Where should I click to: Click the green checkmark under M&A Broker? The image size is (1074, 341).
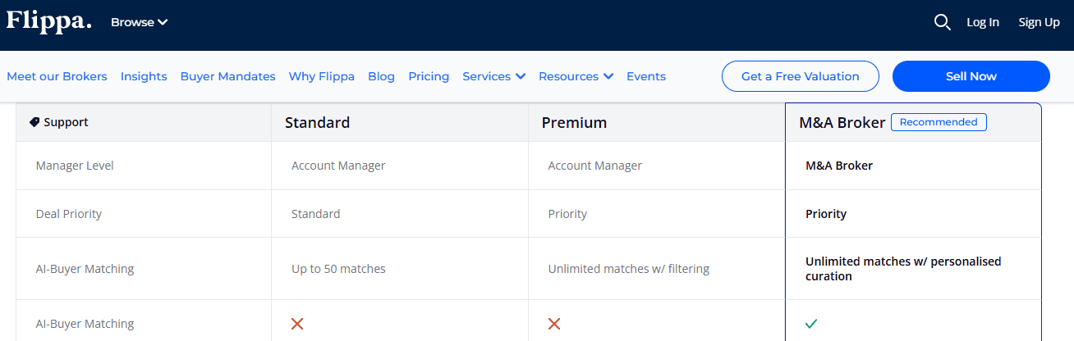[811, 324]
